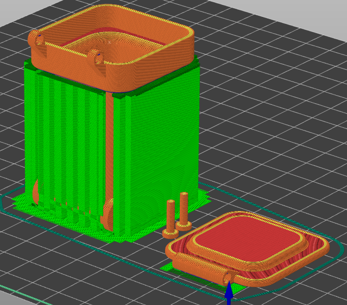The image size is (347, 305).
Task: Select the taller orange hinge pin
Action: coord(184,210)
